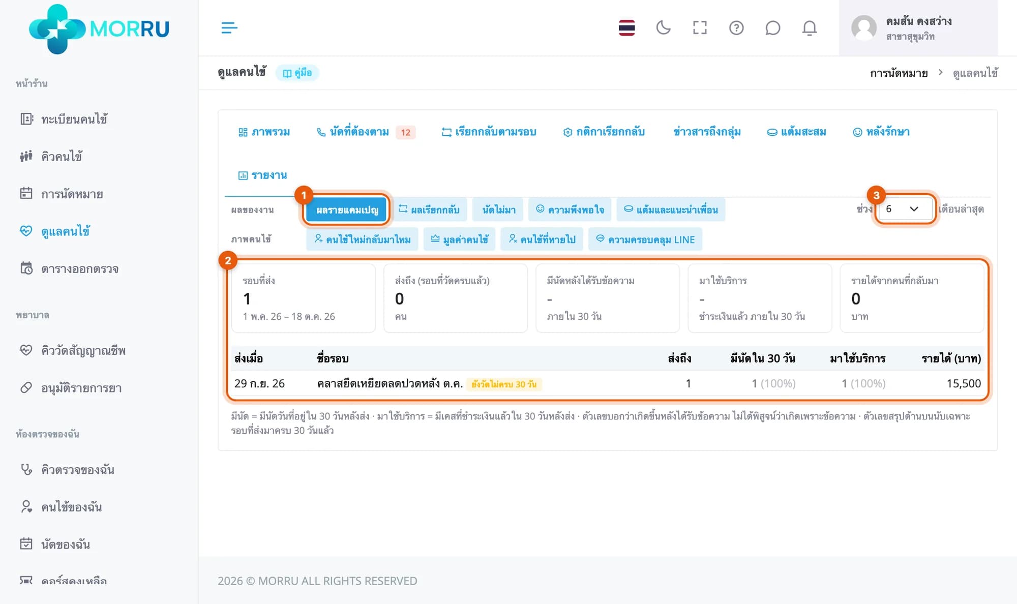Open คนไข้ของฉัน in the sidebar
This screenshot has height=604, width=1017.
coord(61,507)
